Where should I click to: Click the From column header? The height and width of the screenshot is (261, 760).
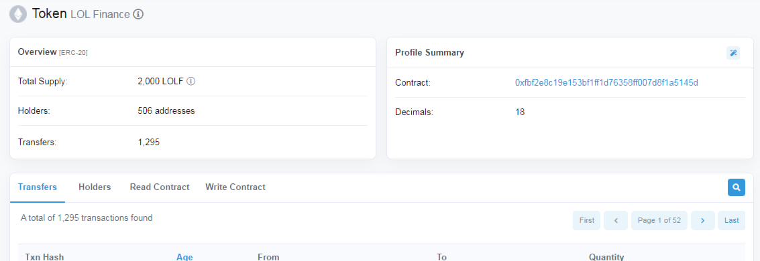268,257
